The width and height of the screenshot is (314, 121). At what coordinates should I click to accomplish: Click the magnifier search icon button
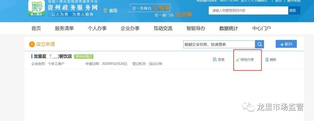point(260,44)
